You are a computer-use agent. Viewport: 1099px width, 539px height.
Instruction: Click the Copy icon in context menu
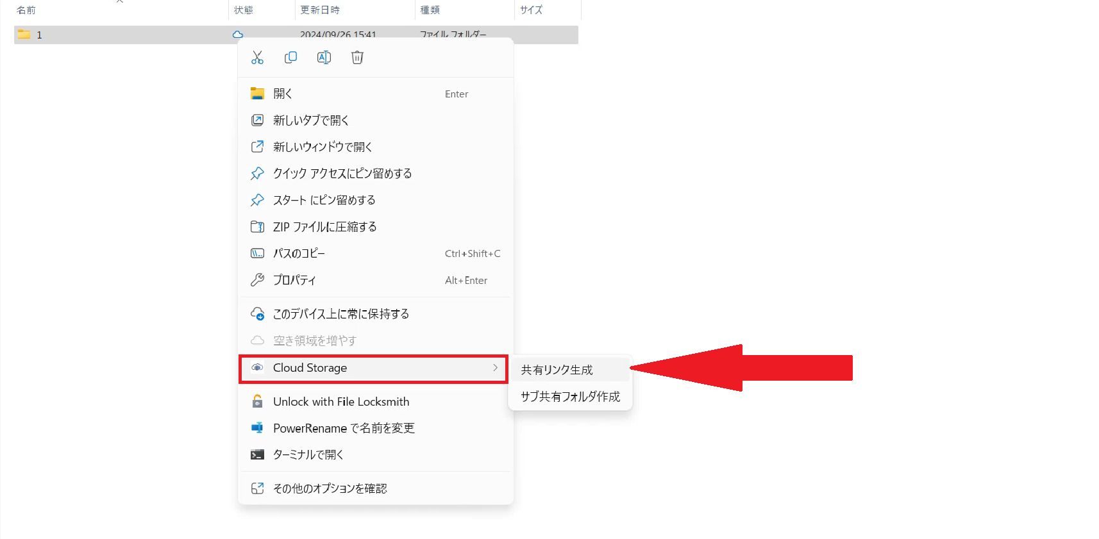pyautogui.click(x=290, y=58)
